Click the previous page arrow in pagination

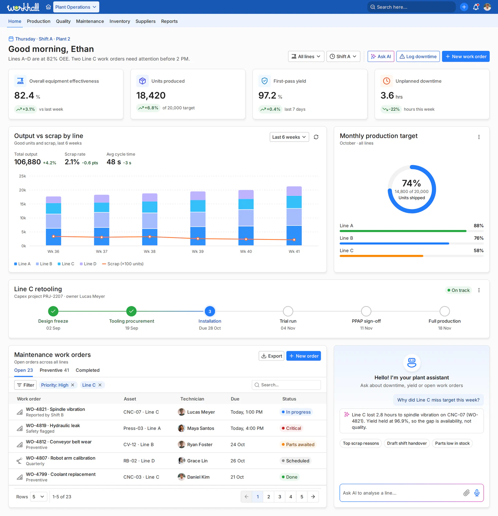246,497
